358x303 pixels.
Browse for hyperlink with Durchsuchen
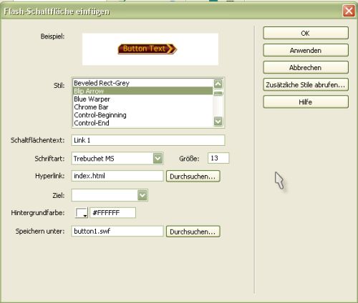tap(193, 177)
